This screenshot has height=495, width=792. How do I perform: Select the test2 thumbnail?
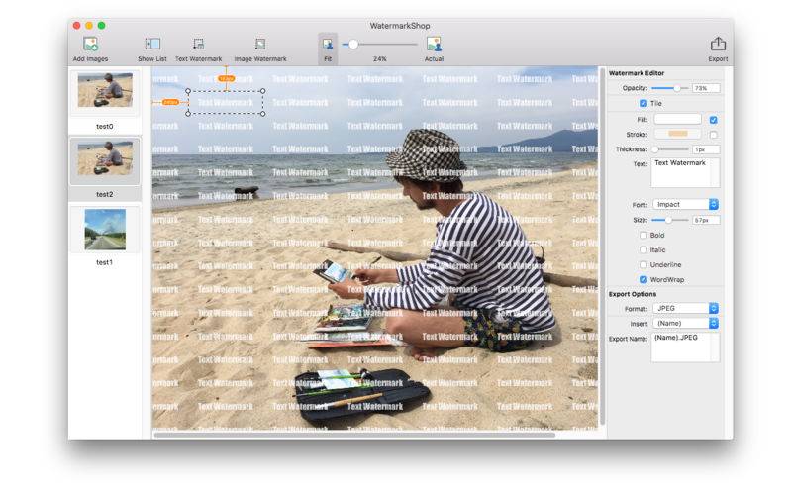tap(105, 158)
